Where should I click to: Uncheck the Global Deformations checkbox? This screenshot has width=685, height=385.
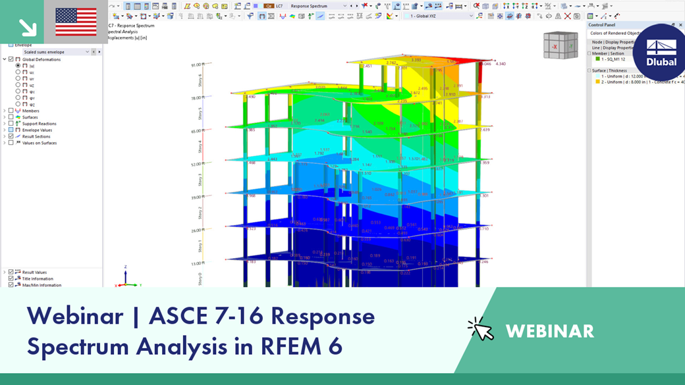point(11,59)
